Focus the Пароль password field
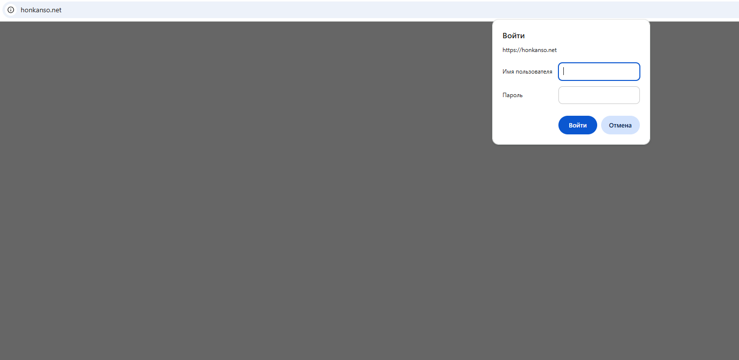The height and width of the screenshot is (360, 739). click(x=599, y=95)
